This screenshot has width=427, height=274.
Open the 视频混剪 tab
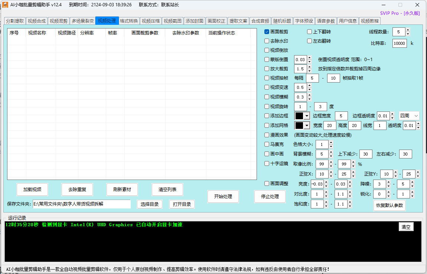pyautogui.click(x=59, y=21)
